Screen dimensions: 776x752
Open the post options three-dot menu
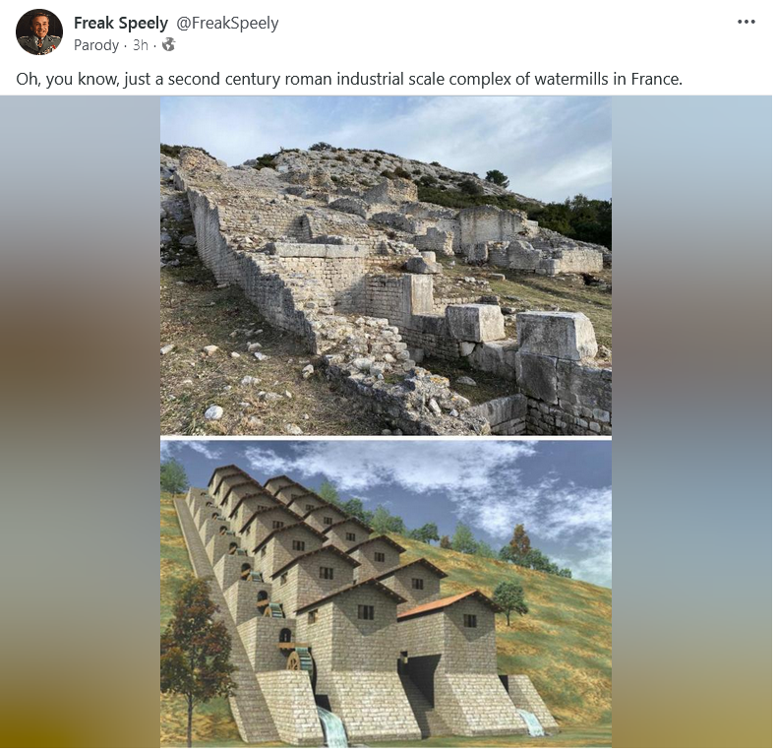click(746, 22)
